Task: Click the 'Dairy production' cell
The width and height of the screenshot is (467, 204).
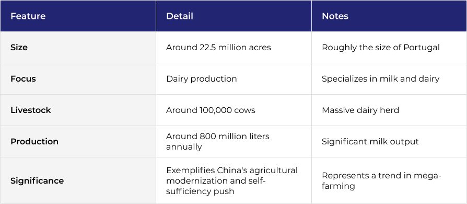Action: point(202,79)
